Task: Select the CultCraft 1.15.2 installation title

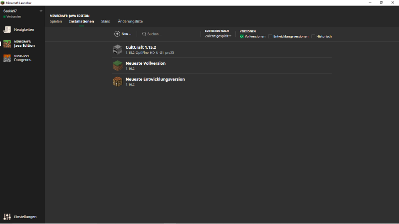Action: click(141, 47)
